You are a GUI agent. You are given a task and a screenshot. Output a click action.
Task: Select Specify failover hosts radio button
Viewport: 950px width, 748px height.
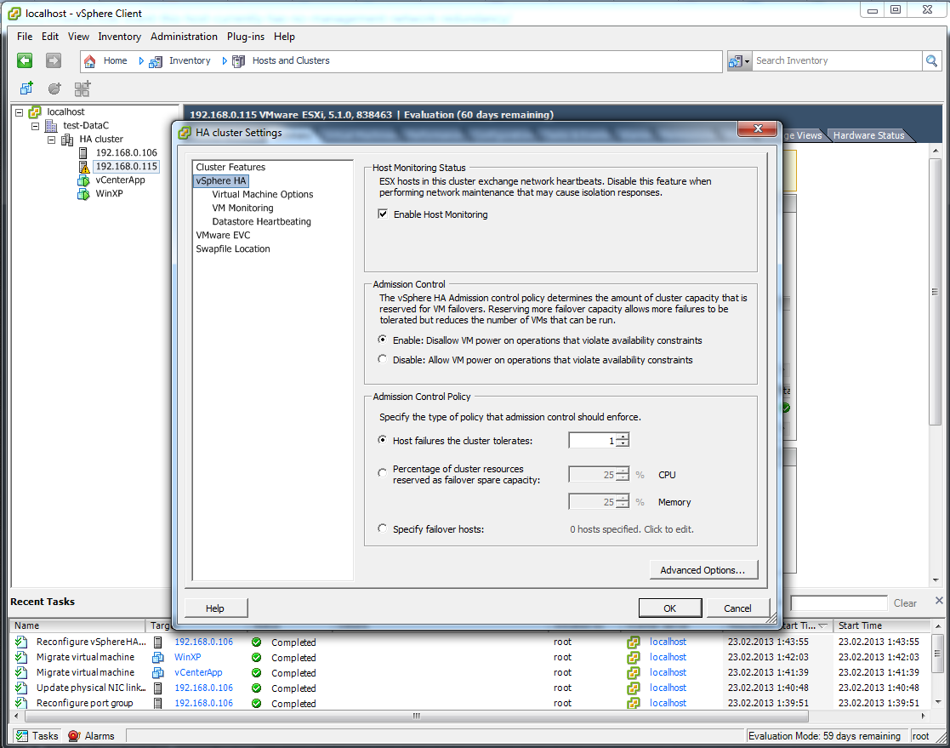tap(383, 528)
